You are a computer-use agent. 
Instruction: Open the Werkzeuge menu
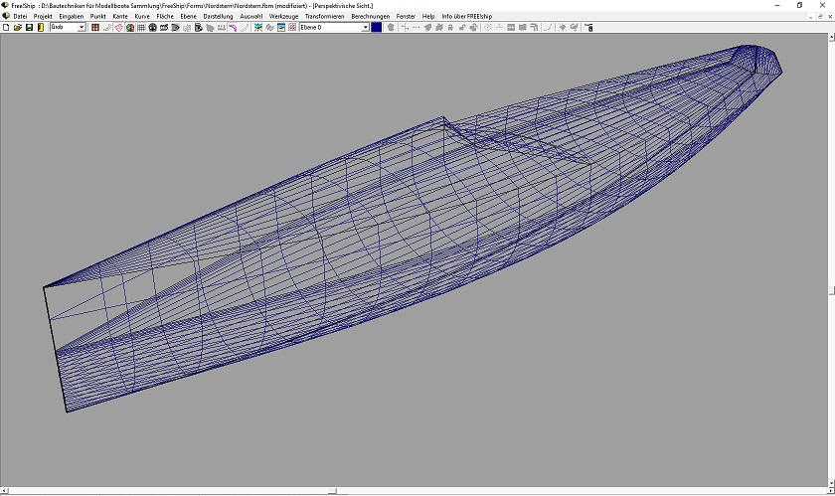283,17
